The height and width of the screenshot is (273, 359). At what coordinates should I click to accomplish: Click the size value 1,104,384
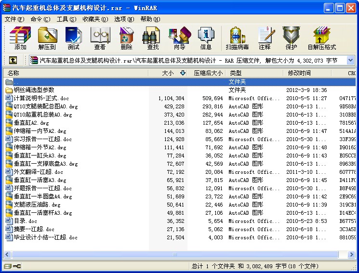tap(171, 98)
